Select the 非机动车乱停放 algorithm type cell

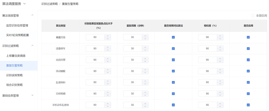[61, 105]
